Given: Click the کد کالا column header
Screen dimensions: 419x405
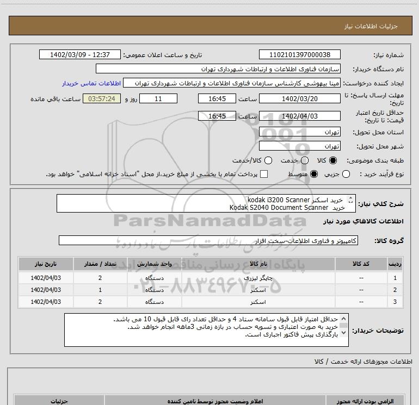Looking at the screenshot, I should coord(361,264).
